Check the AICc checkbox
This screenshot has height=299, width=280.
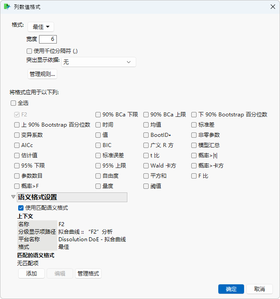click(17, 145)
